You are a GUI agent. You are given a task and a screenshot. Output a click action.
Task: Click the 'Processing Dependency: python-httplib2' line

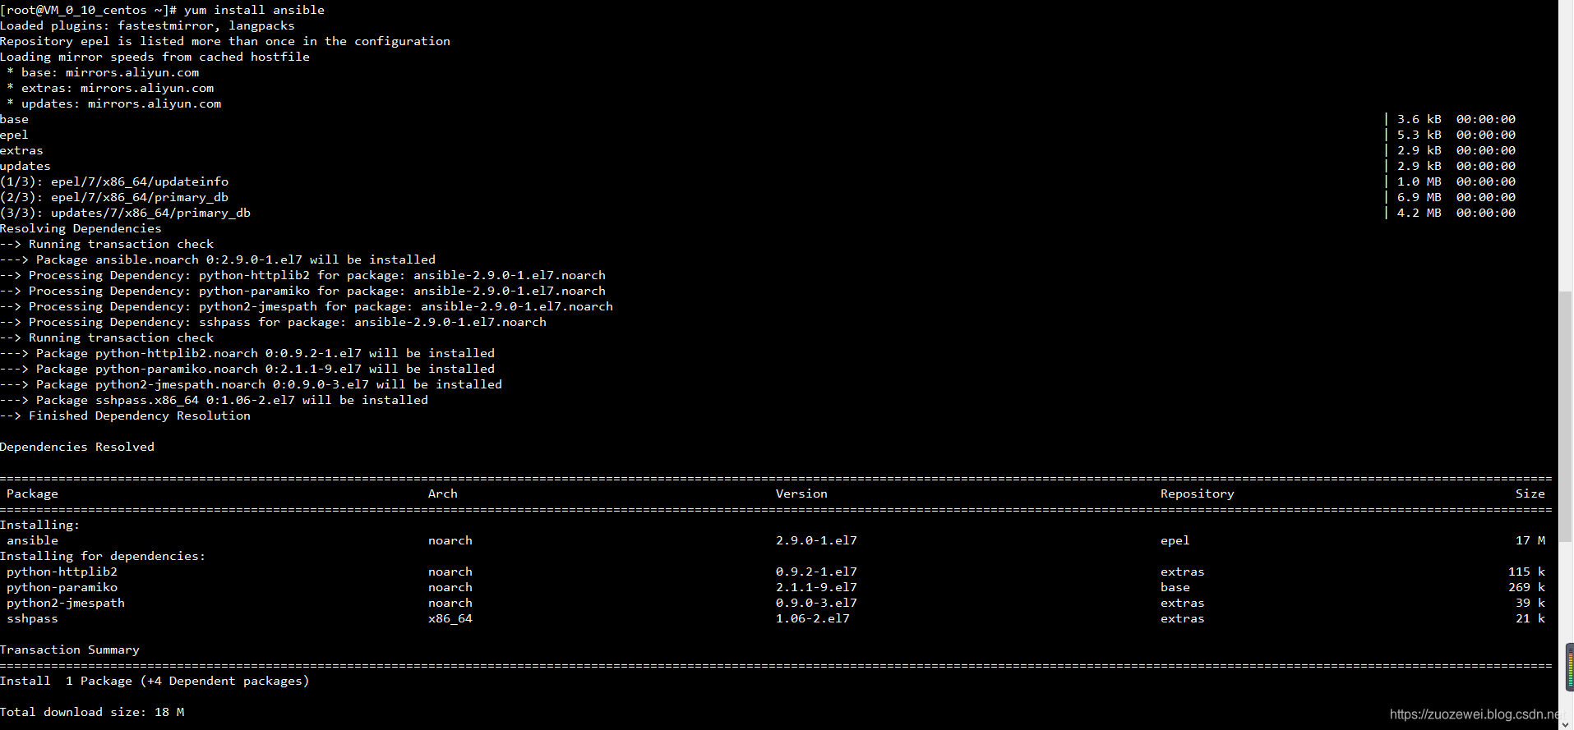coord(302,275)
